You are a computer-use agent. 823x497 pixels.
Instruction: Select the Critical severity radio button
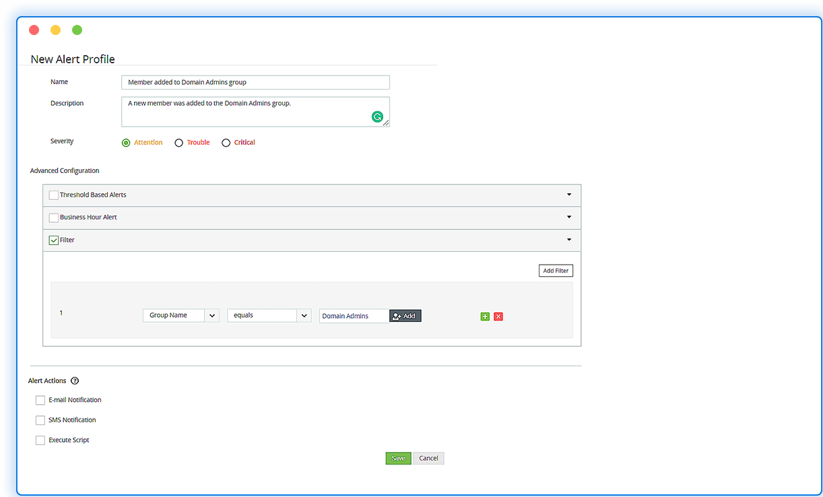(226, 142)
